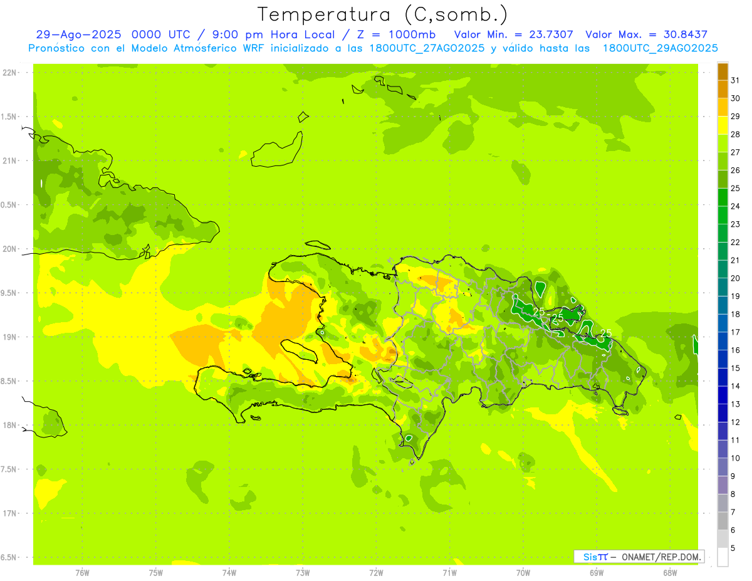This screenshot has width=752, height=581.
Task: Click the "ONAMET/REP.DOM." credit label
Action: tap(661, 557)
